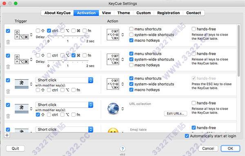Add a new trigger with the plus button

pos(7,135)
